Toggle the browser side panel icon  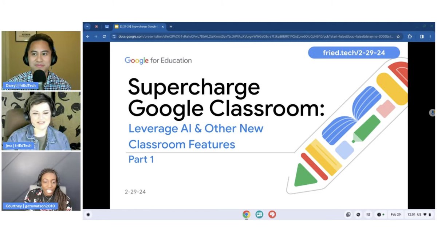(422, 36)
